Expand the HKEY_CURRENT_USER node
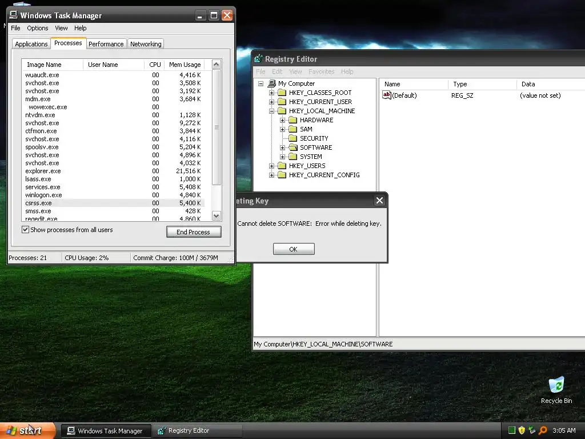 coord(271,102)
